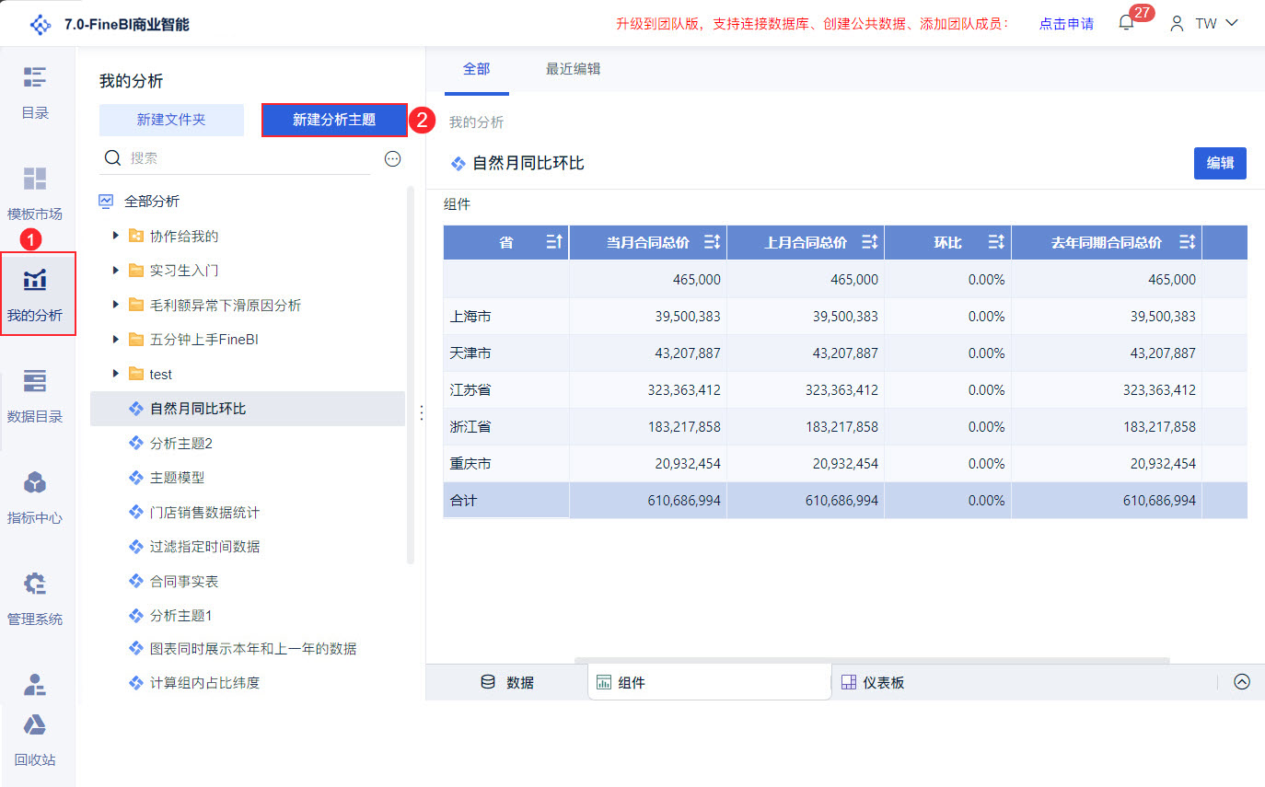Expand the 毛利额异常下滑原因分析 folder
The image size is (1265, 787).
coord(116,305)
